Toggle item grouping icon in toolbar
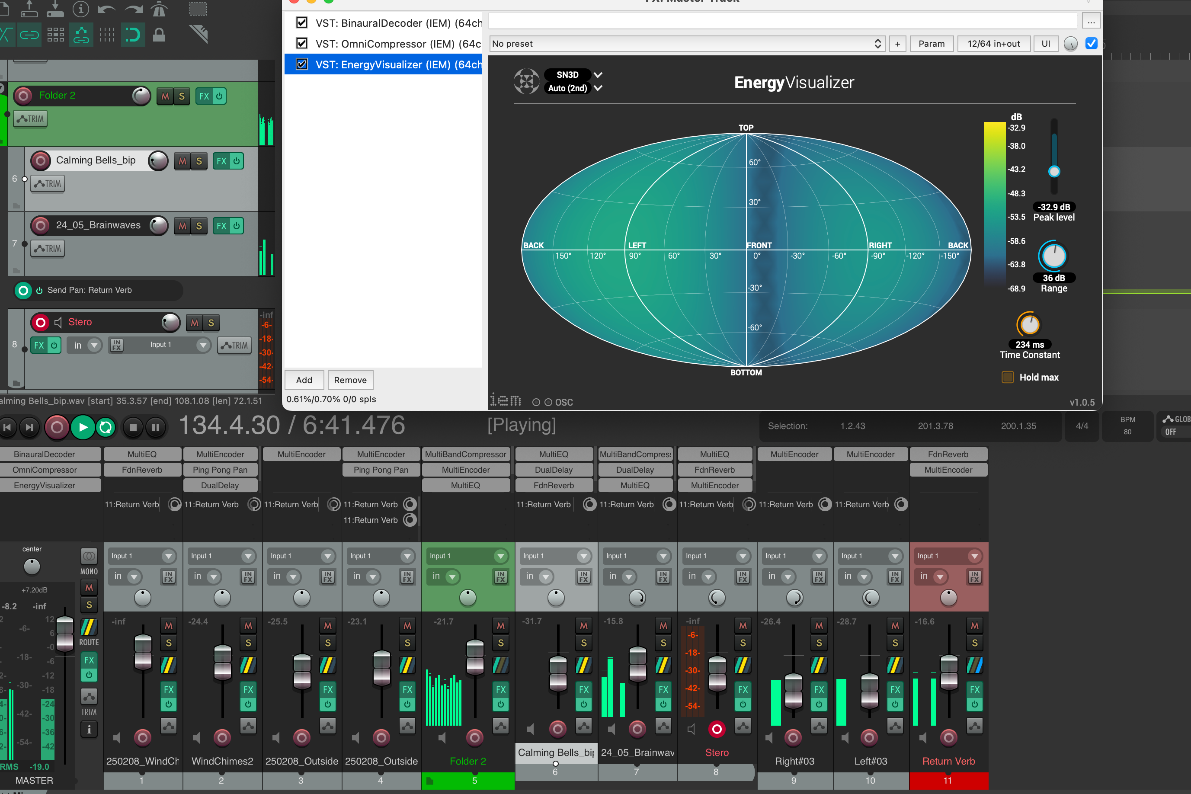Screen dimensions: 1191x794 coord(55,35)
